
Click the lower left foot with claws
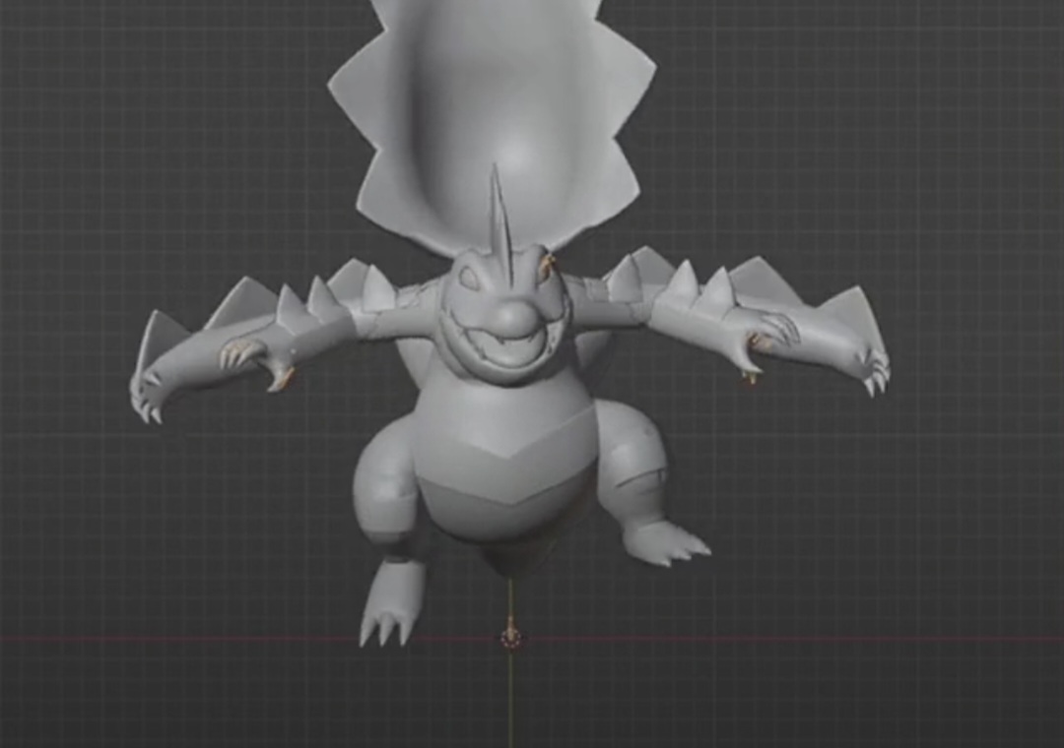(x=390, y=606)
